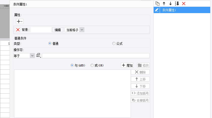
Task: Move condition attribute down with the arrow icon
Action: click(x=171, y=4)
